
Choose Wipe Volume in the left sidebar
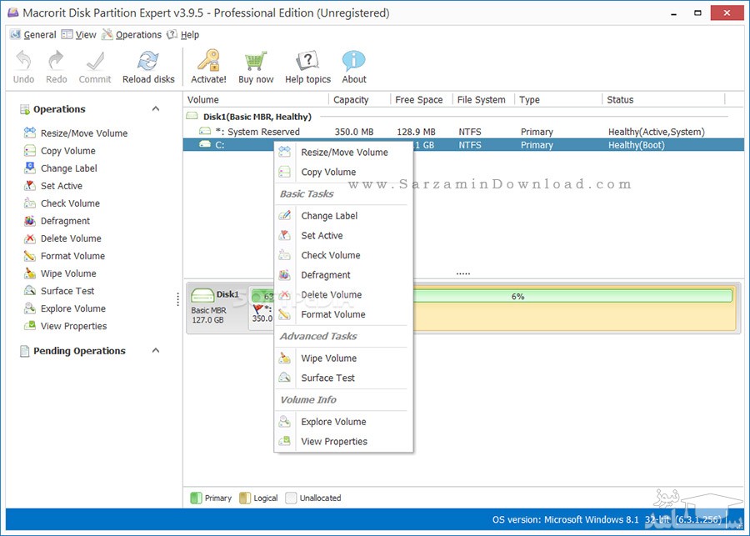pyautogui.click(x=68, y=273)
